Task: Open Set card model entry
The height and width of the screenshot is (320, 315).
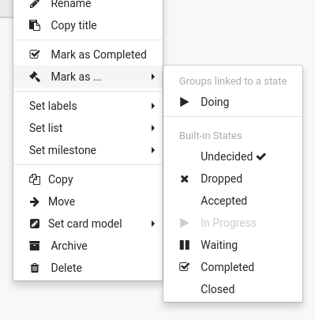Action: click(88, 224)
